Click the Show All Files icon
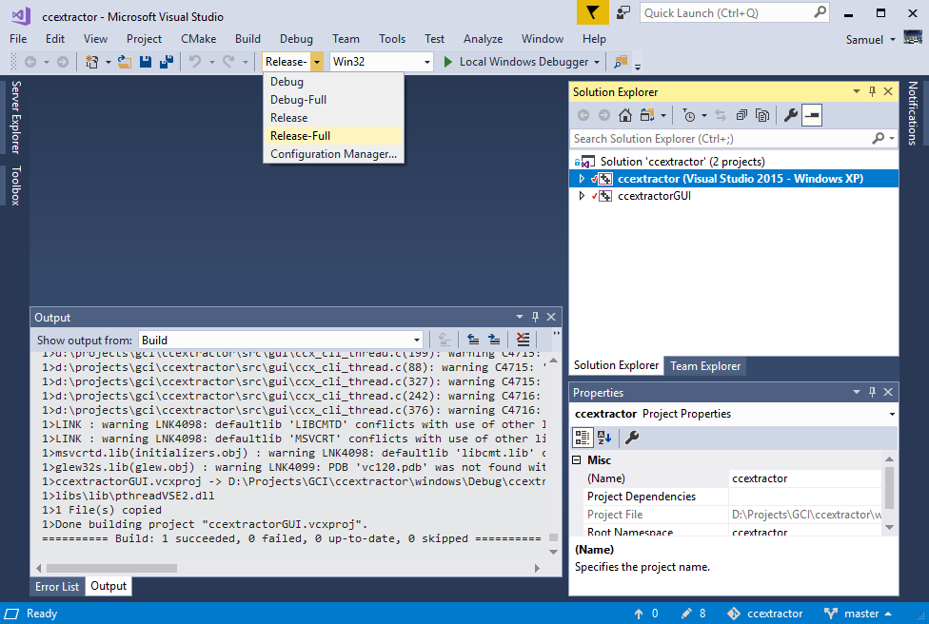Image resolution: width=929 pixels, height=624 pixels. [762, 115]
